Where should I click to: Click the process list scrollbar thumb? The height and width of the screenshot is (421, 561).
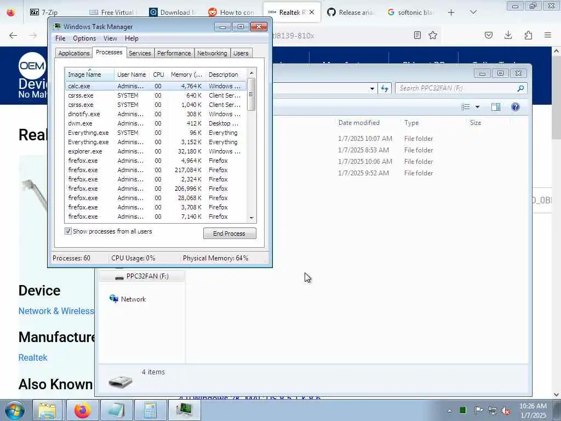pyautogui.click(x=251, y=94)
